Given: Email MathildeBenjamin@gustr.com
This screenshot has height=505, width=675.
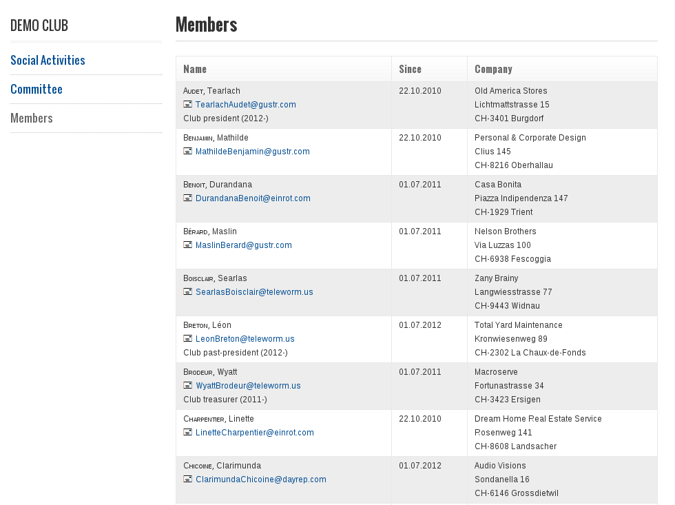Looking at the screenshot, I should (253, 152).
